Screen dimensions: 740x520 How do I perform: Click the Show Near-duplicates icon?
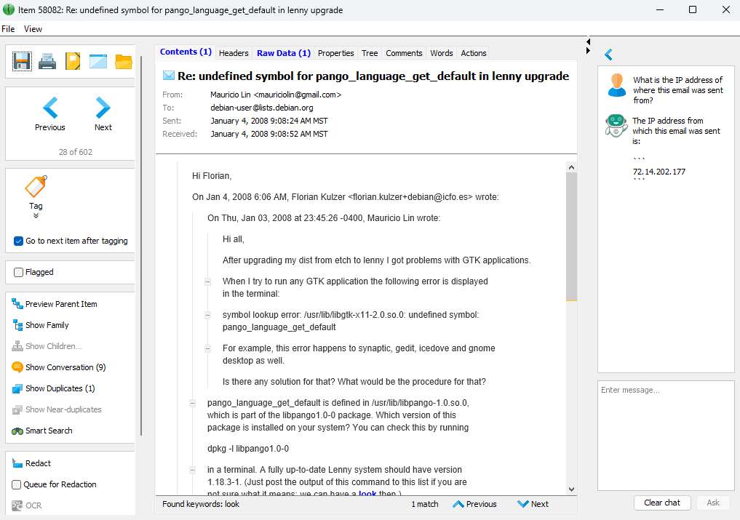tap(17, 409)
